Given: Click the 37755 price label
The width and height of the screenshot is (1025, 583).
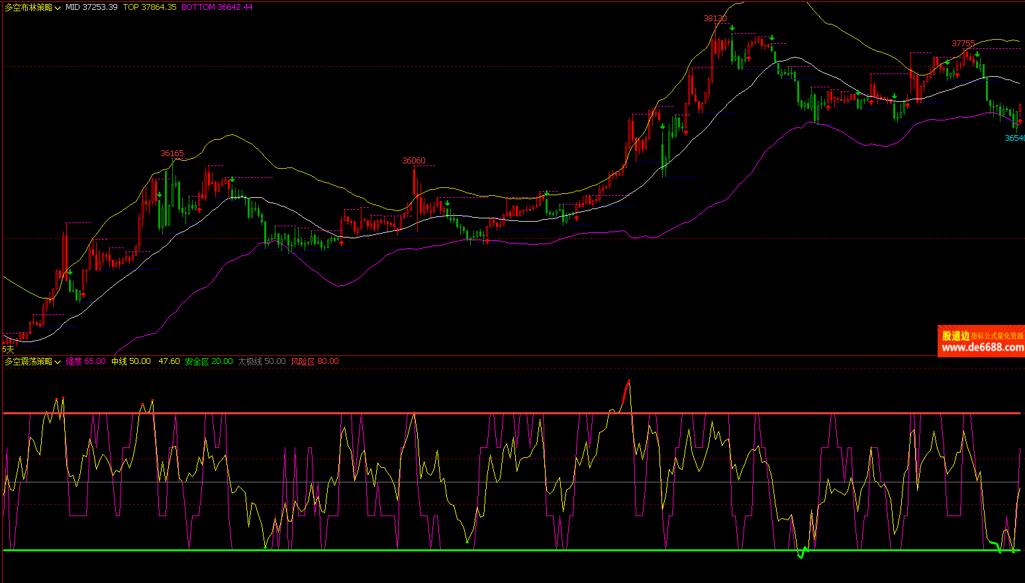Looking at the screenshot, I should [963, 44].
